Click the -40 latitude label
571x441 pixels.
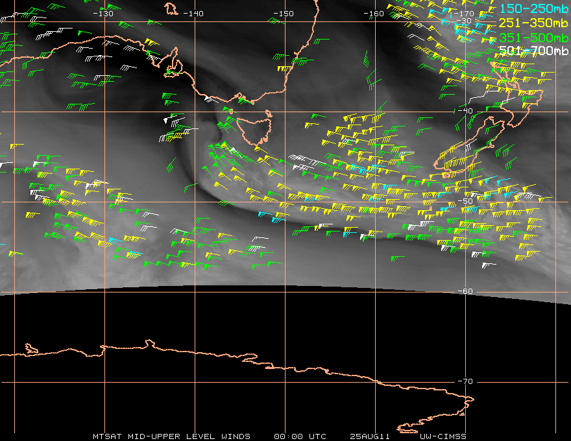(x=465, y=111)
